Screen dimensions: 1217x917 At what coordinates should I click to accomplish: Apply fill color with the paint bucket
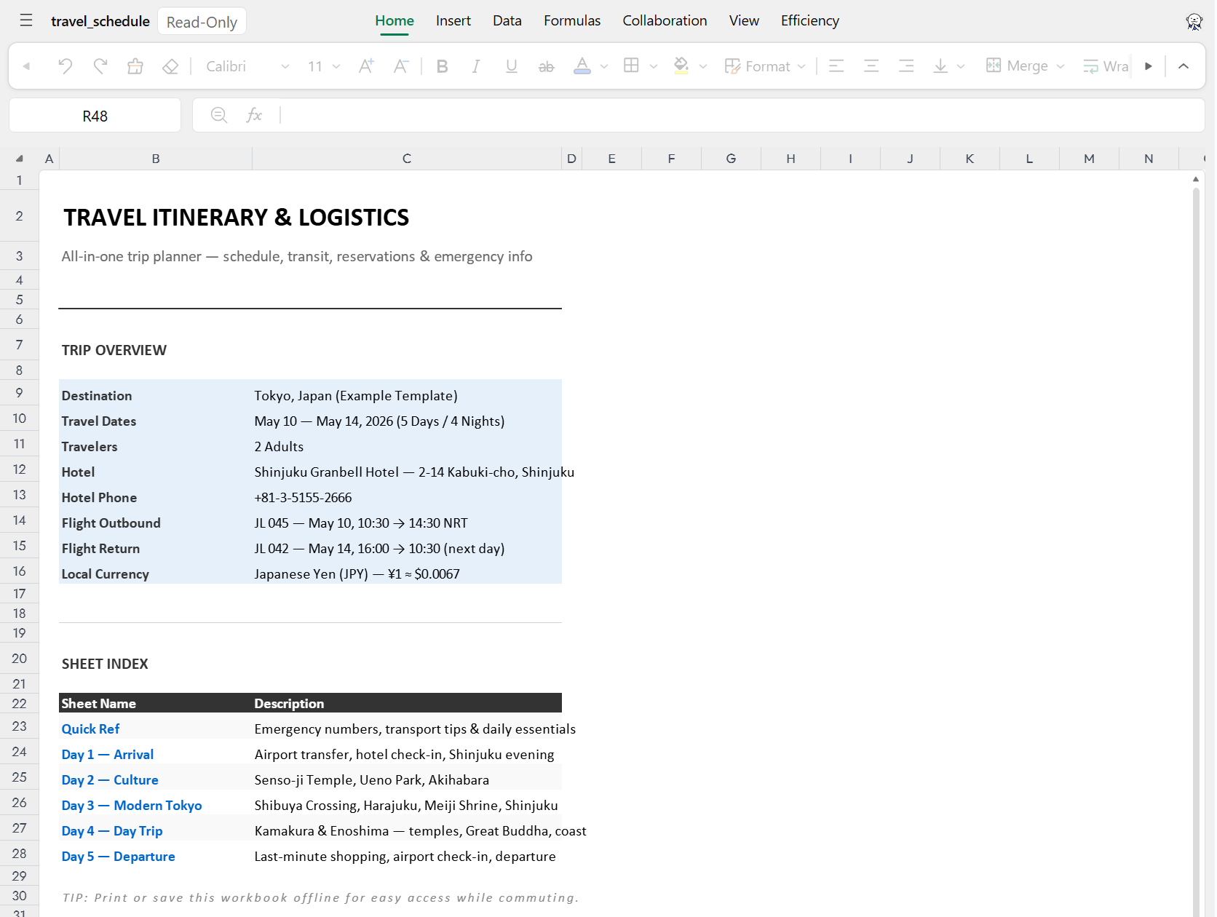pyautogui.click(x=681, y=66)
